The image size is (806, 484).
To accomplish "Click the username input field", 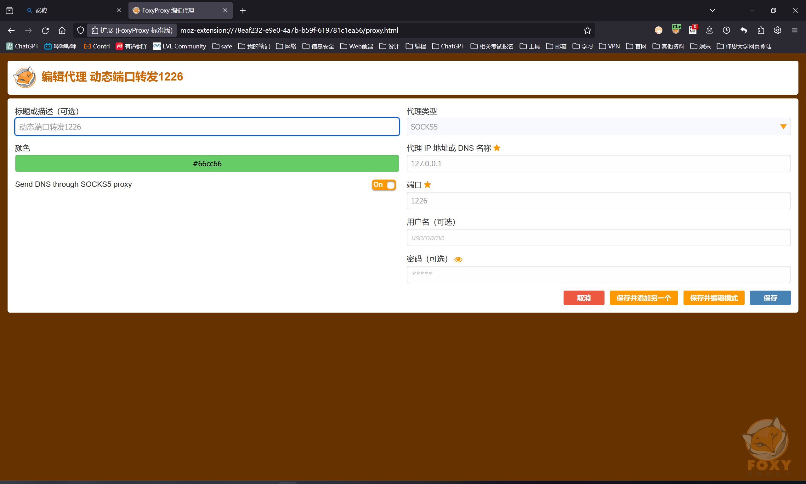I will [599, 237].
